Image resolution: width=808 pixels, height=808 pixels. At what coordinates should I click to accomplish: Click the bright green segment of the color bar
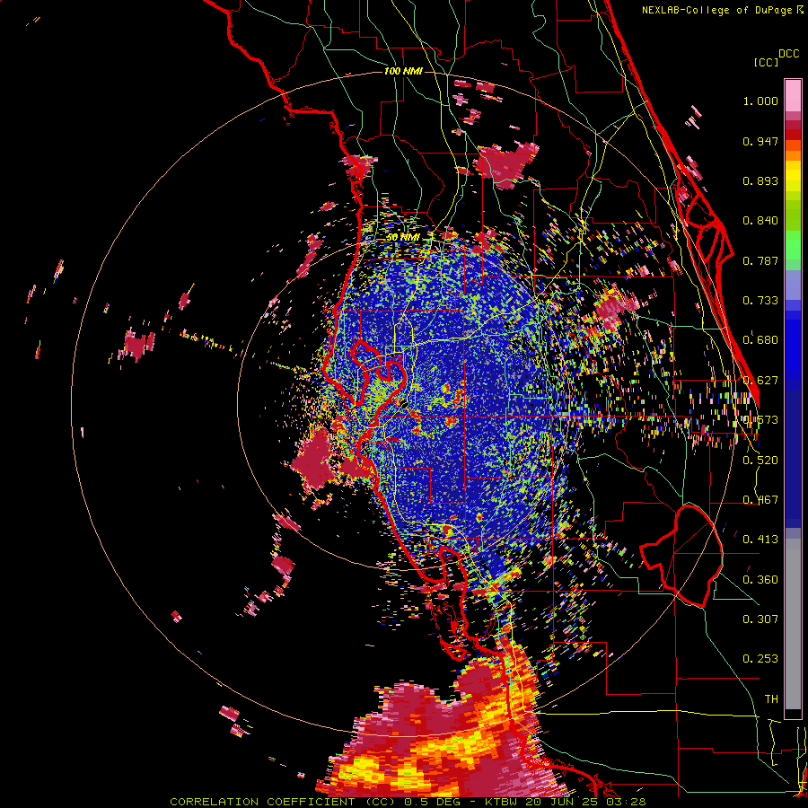[x=793, y=245]
